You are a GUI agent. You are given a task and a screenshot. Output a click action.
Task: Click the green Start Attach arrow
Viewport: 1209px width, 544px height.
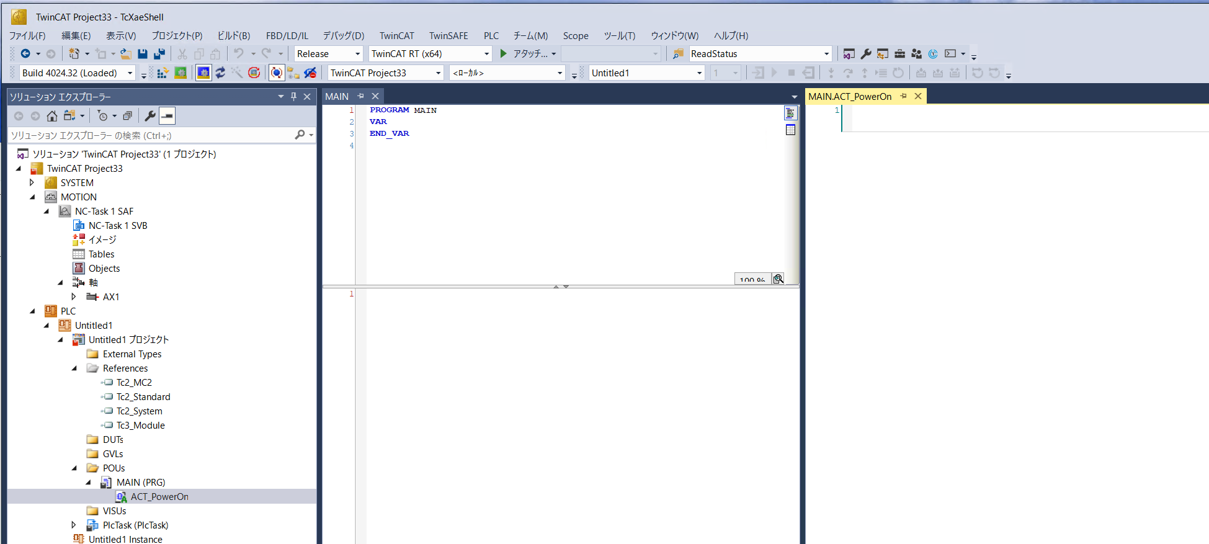coord(504,54)
